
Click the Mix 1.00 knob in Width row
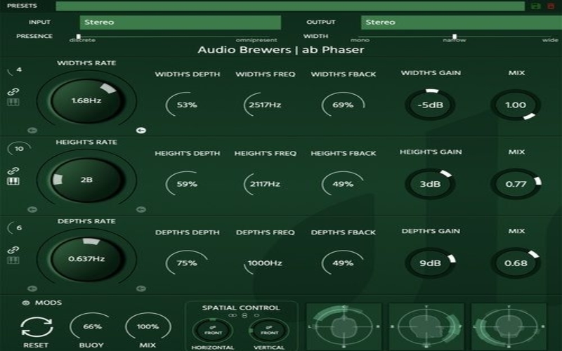pyautogui.click(x=516, y=105)
